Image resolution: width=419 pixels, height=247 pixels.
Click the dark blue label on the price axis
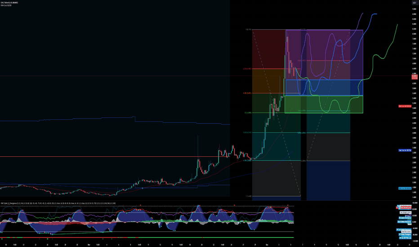coord(405,150)
